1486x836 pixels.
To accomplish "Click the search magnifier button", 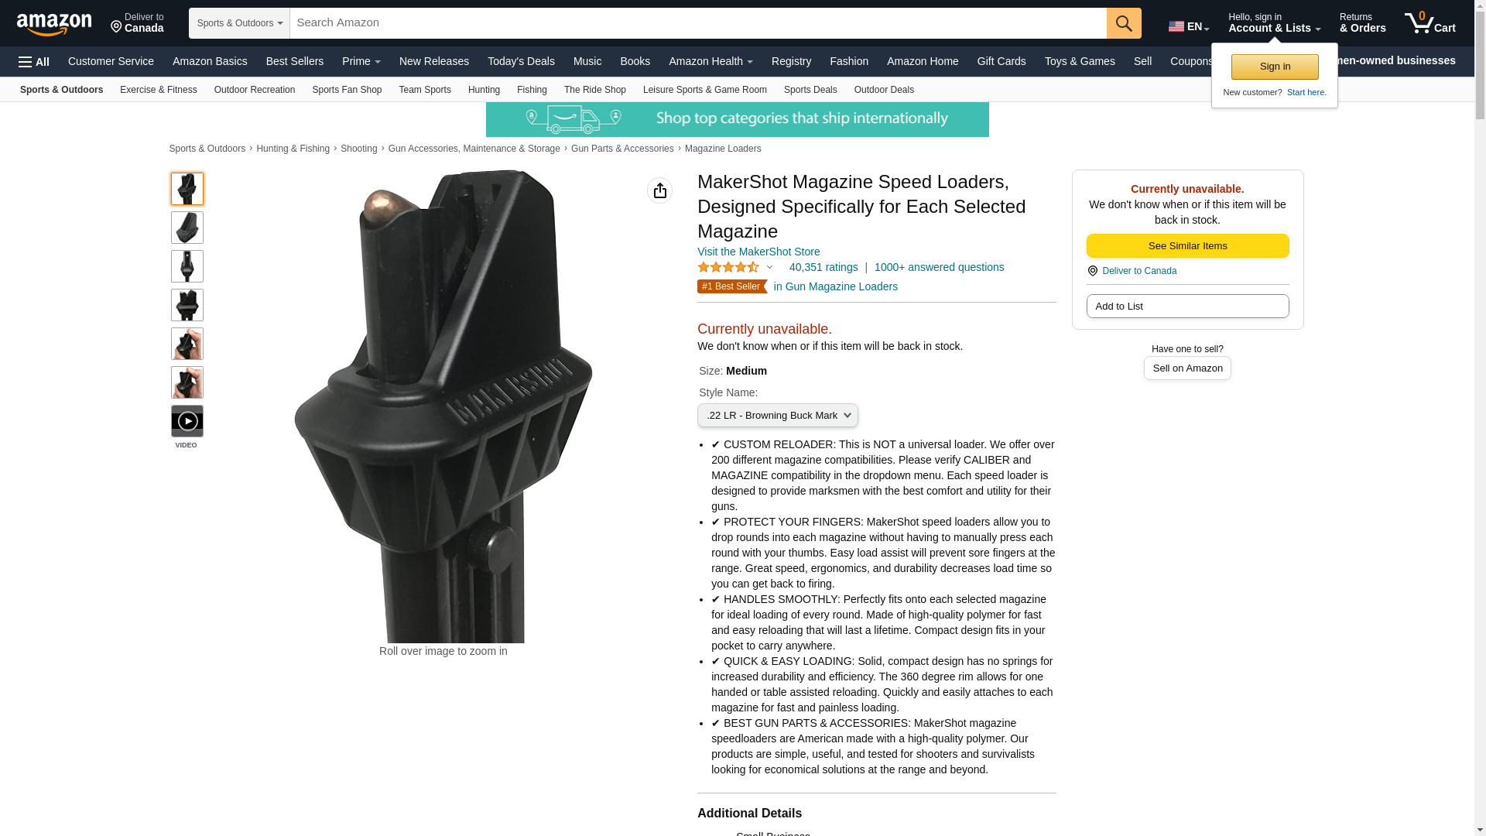I will pos(1124,23).
